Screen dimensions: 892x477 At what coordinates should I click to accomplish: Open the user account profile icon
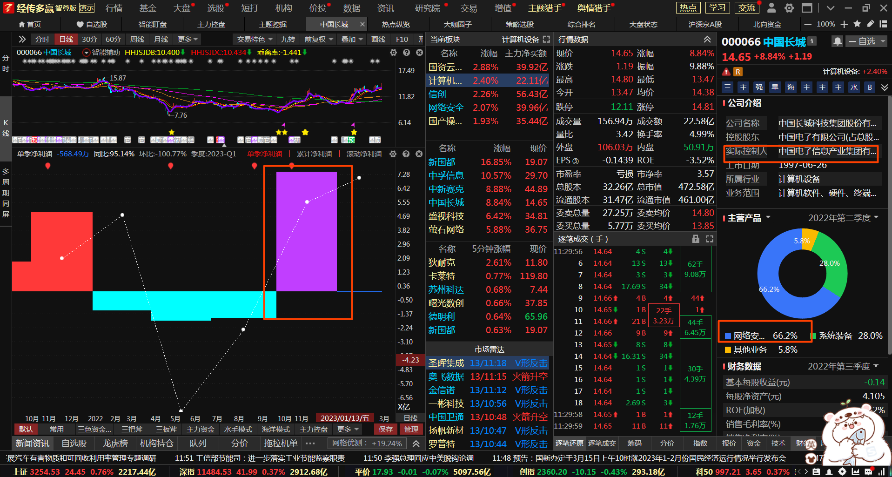pyautogui.click(x=771, y=8)
